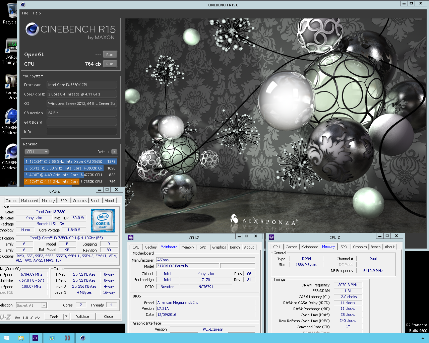Open the CPU ranking type dropdown
Screen dimensions: 429x343
point(37,152)
